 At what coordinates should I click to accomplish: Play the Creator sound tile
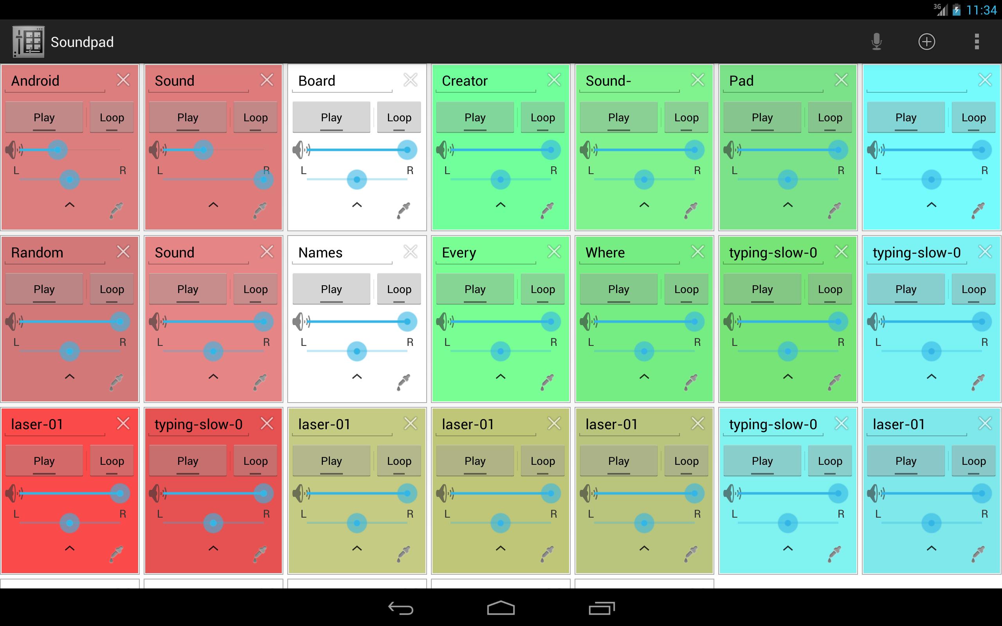click(x=474, y=116)
